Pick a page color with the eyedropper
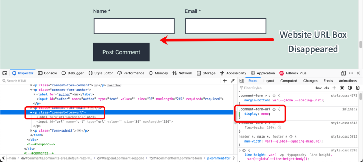 233,81
